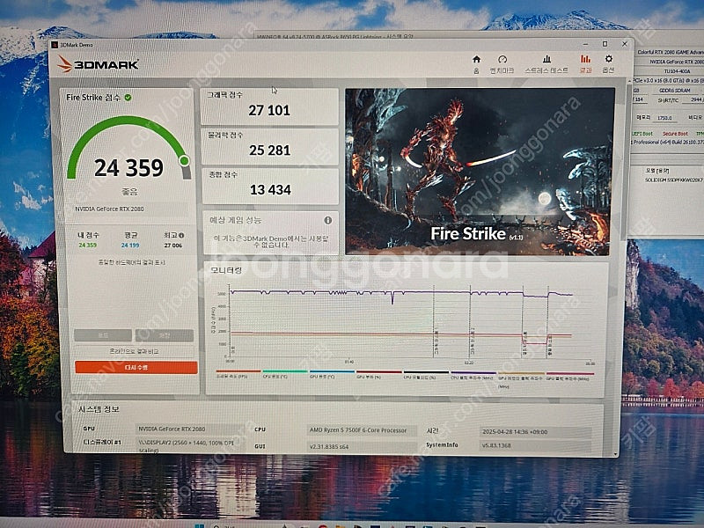Viewport: 704px width, 528px height.
Task: Toggle the GPU 부하 (%) legend line
Action: tap(378, 374)
